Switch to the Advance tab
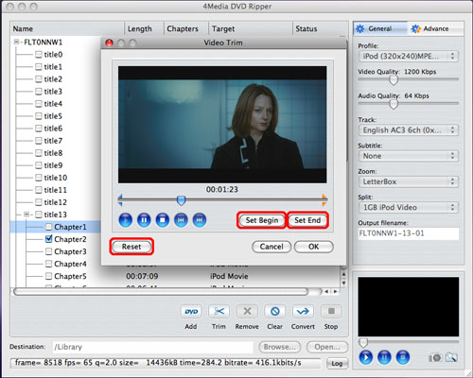Image resolution: width=473 pixels, height=378 pixels. (x=436, y=28)
